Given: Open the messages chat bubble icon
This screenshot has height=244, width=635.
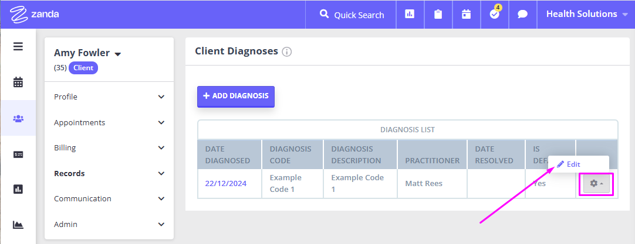Looking at the screenshot, I should click(x=522, y=15).
